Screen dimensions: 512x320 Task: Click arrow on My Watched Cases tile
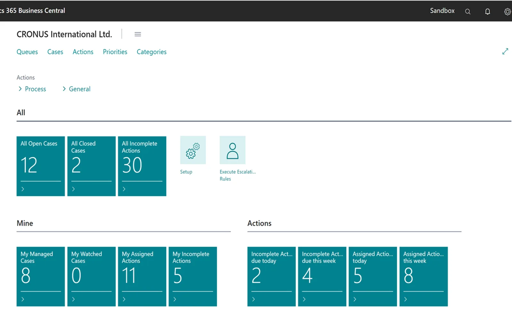tap(73, 299)
